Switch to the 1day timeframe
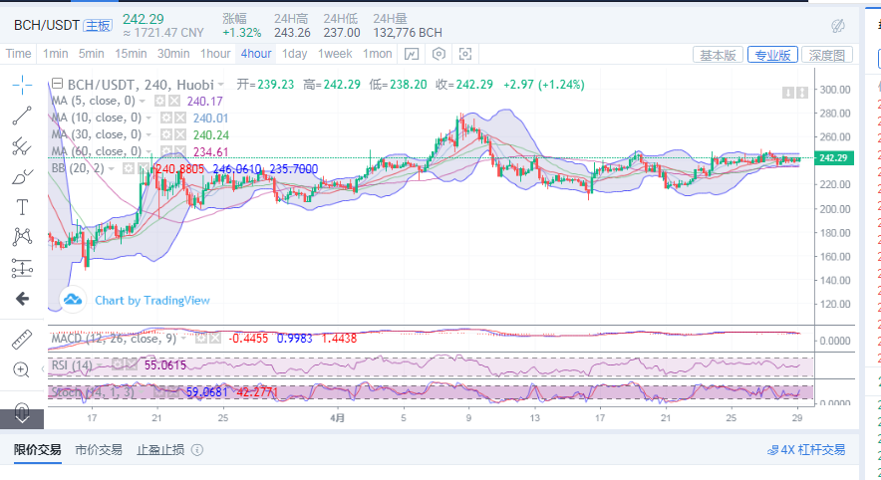Viewport: 881px width, 480px height. pos(294,54)
